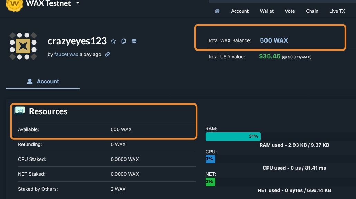Click the NET used 556.14 KB text
The image size is (356, 199).
[294, 190]
